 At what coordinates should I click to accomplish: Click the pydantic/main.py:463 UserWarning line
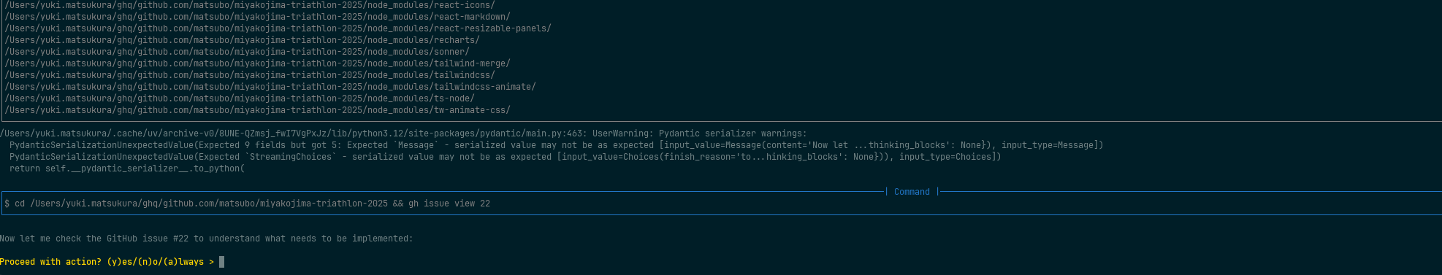tap(403, 133)
